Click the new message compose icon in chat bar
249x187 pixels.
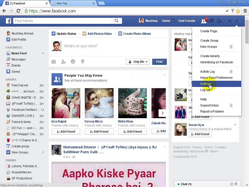pos(232,184)
